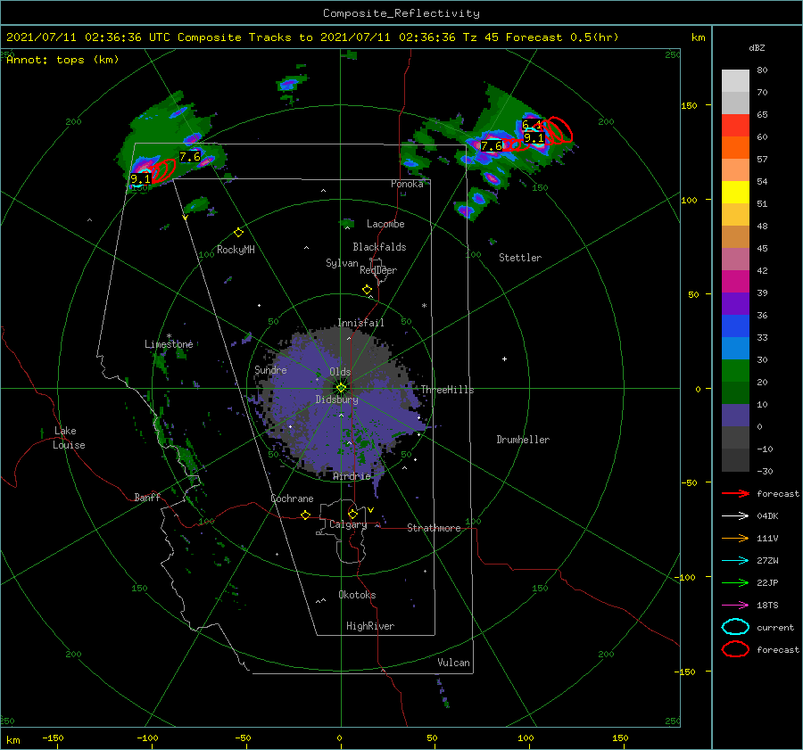Click the Okotoks label
The width and height of the screenshot is (803, 750).
pyautogui.click(x=357, y=595)
